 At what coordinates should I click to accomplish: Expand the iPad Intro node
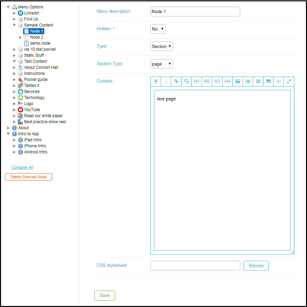pyautogui.click(x=14, y=140)
